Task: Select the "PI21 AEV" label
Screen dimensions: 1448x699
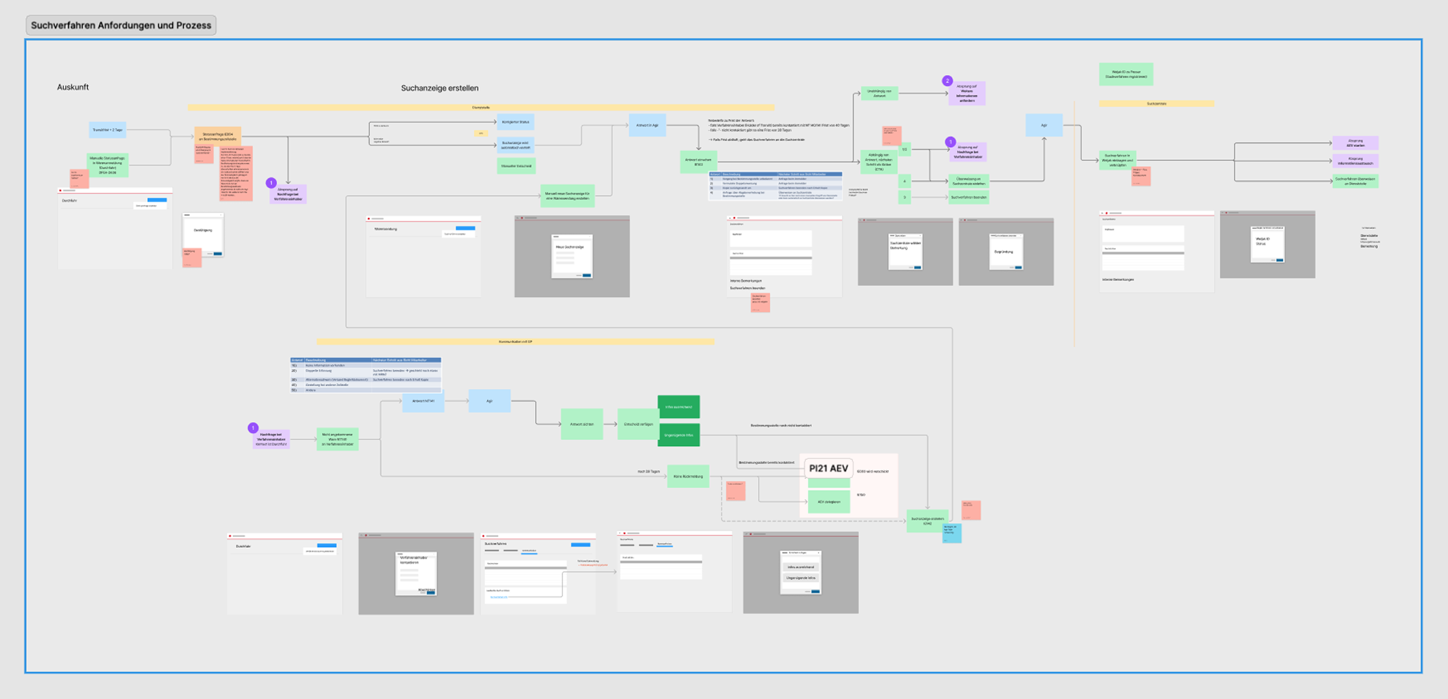Action: 828,469
